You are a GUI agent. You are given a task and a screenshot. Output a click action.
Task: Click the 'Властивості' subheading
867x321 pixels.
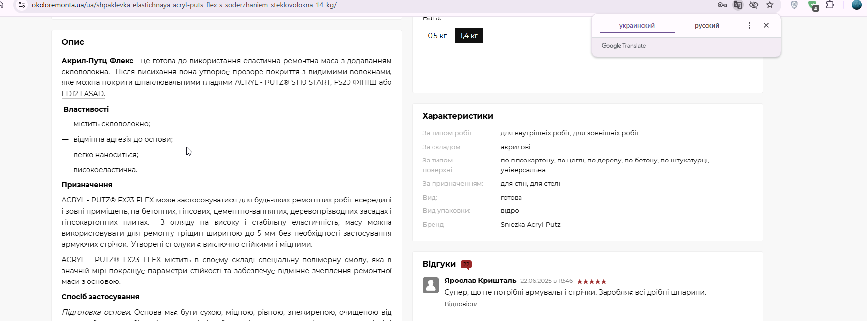(x=86, y=109)
